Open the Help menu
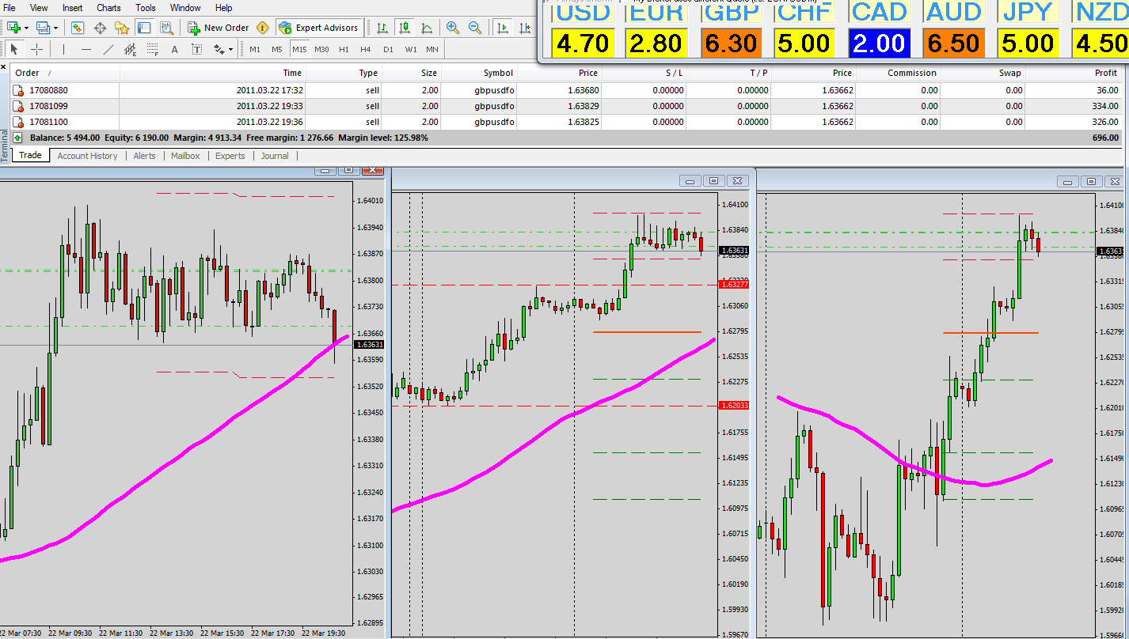 coord(224,8)
